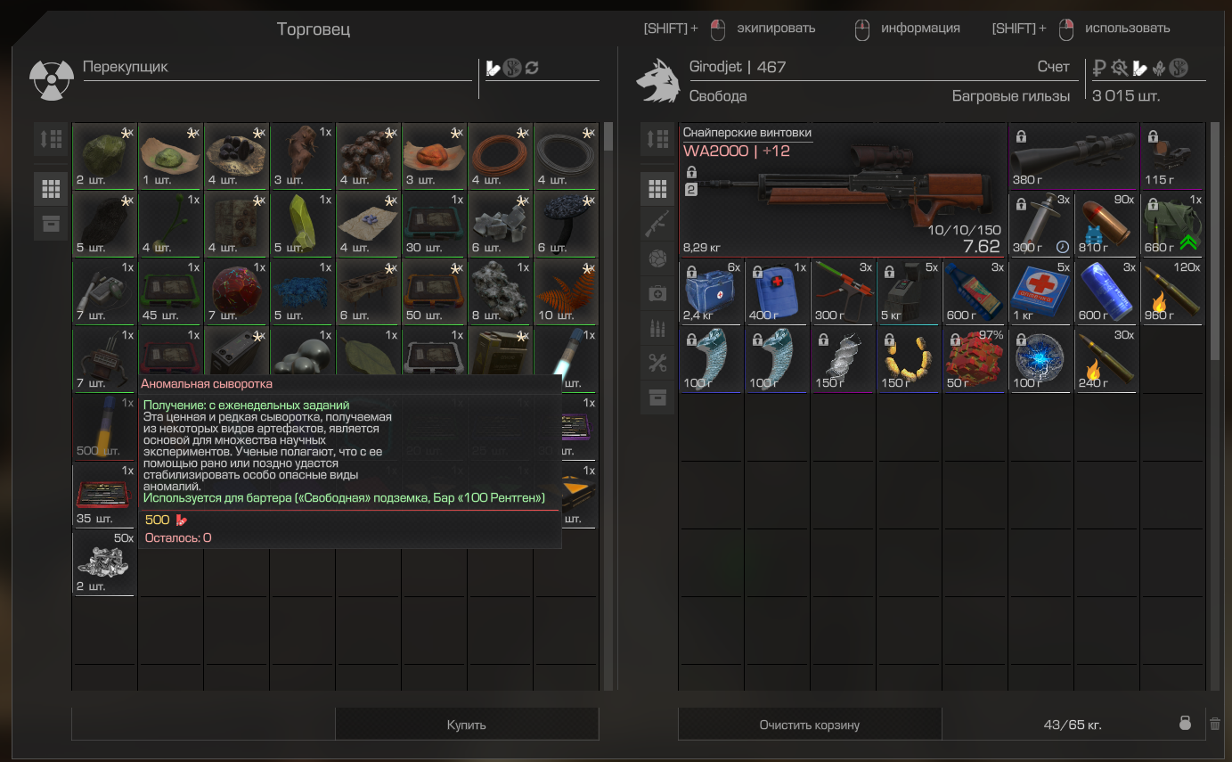
Task: Click the trader's refresh arrows icon
Action: 532,68
